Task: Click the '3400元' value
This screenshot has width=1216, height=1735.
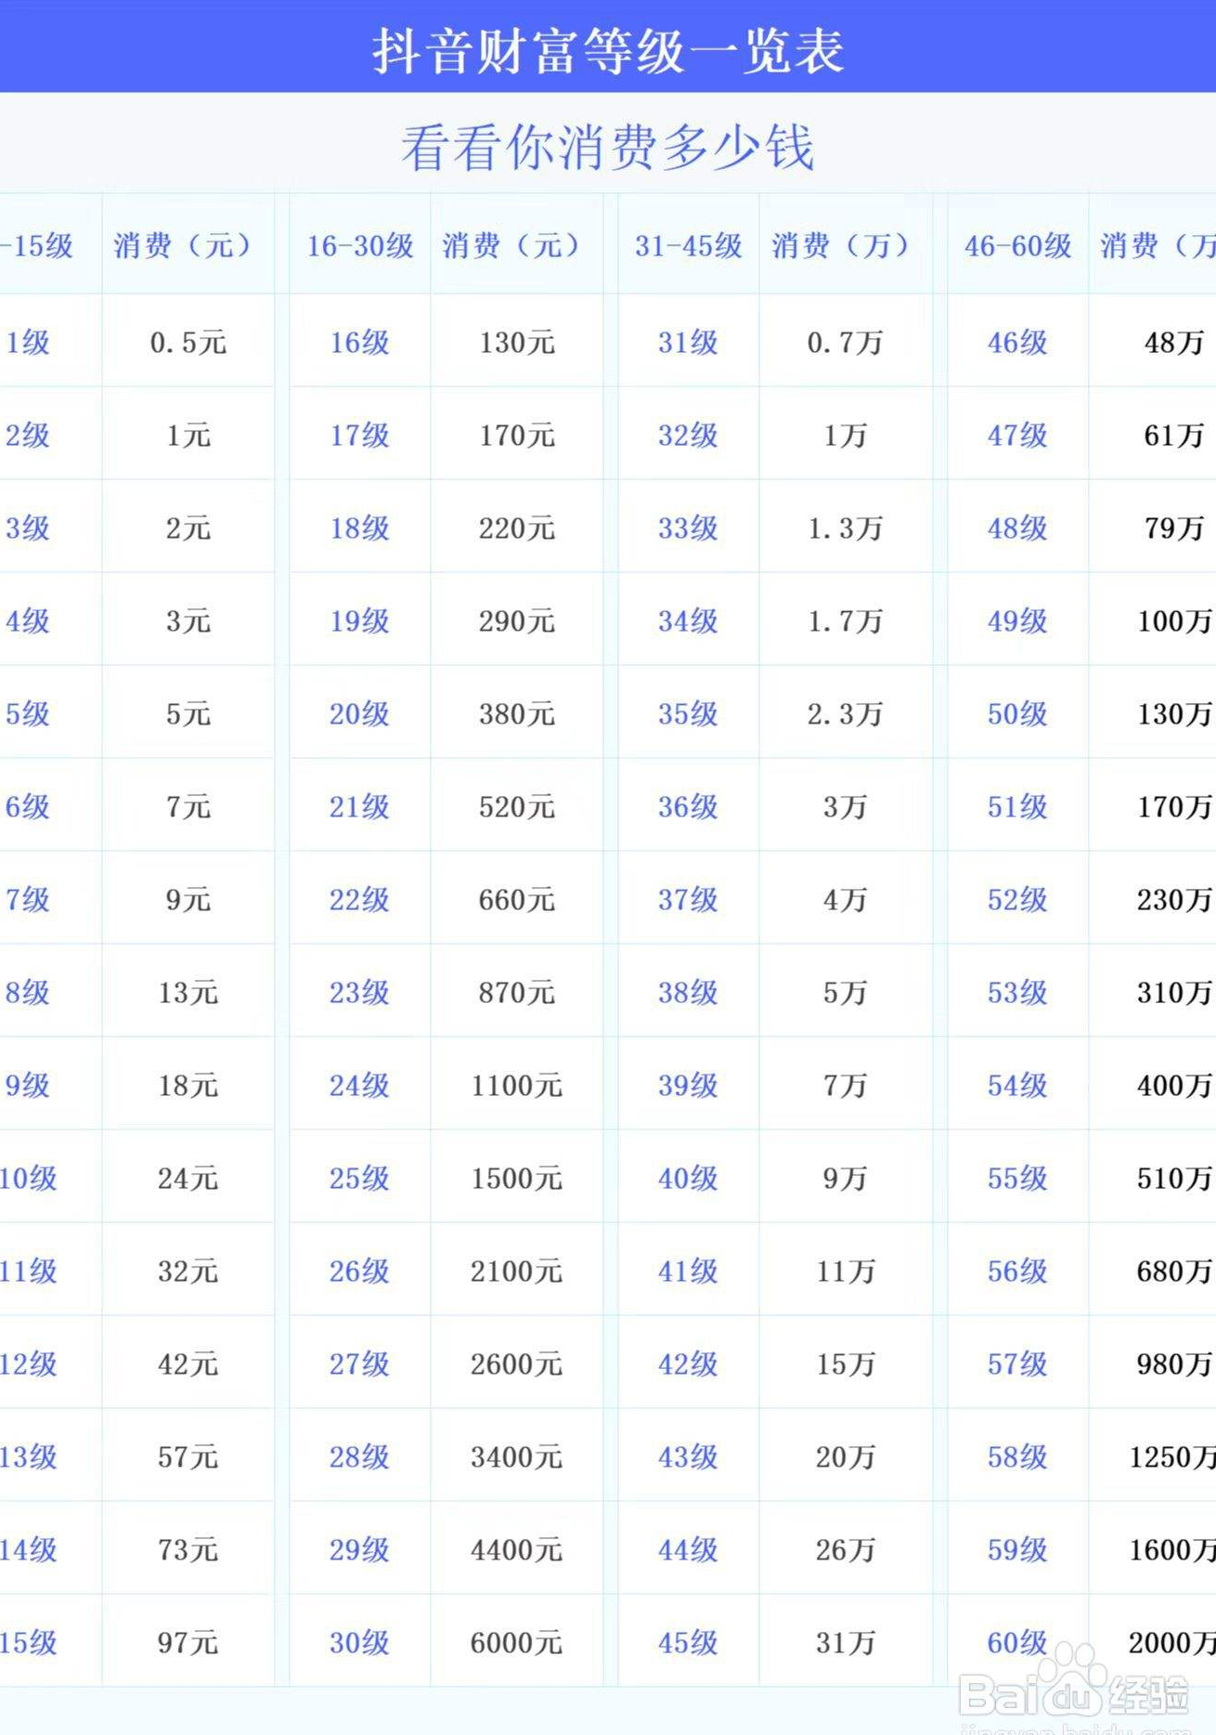Action: pyautogui.click(x=517, y=1457)
